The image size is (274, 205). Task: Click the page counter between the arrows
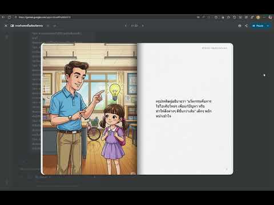tap(134, 26)
